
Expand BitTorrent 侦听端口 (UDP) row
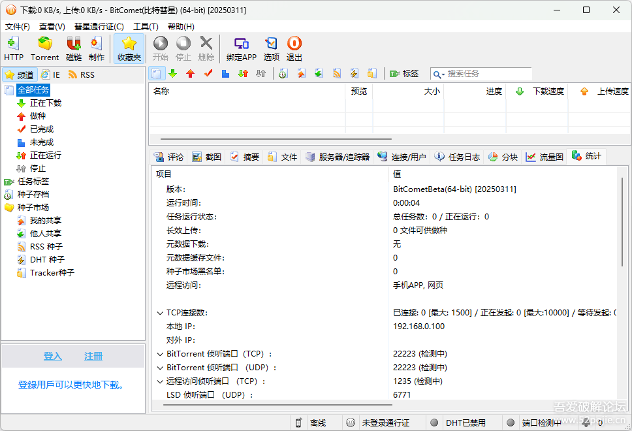click(x=160, y=368)
